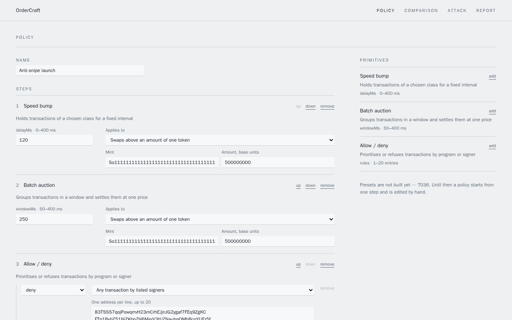Add Speed bump primitive
The width and height of the screenshot is (512, 320).
[x=492, y=76]
